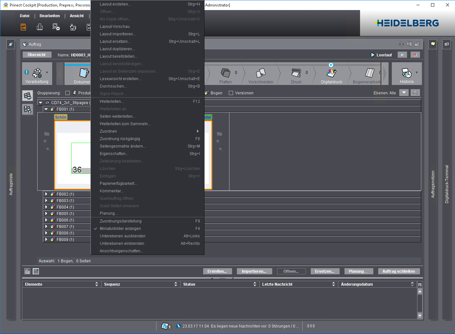Open the Bearbeiten menu
Screen dimensions: 455x334
coord(50,16)
